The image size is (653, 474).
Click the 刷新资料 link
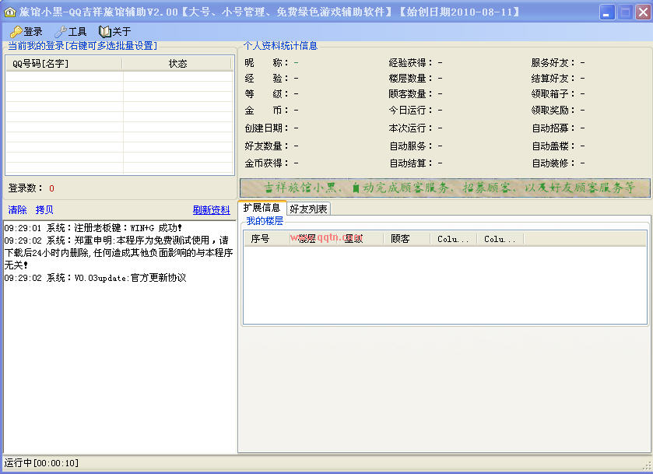coord(211,210)
